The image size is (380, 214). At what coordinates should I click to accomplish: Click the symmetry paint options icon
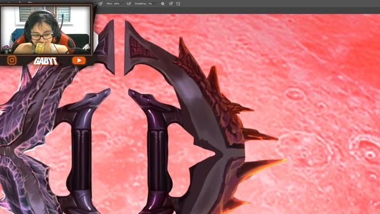[x=178, y=4]
